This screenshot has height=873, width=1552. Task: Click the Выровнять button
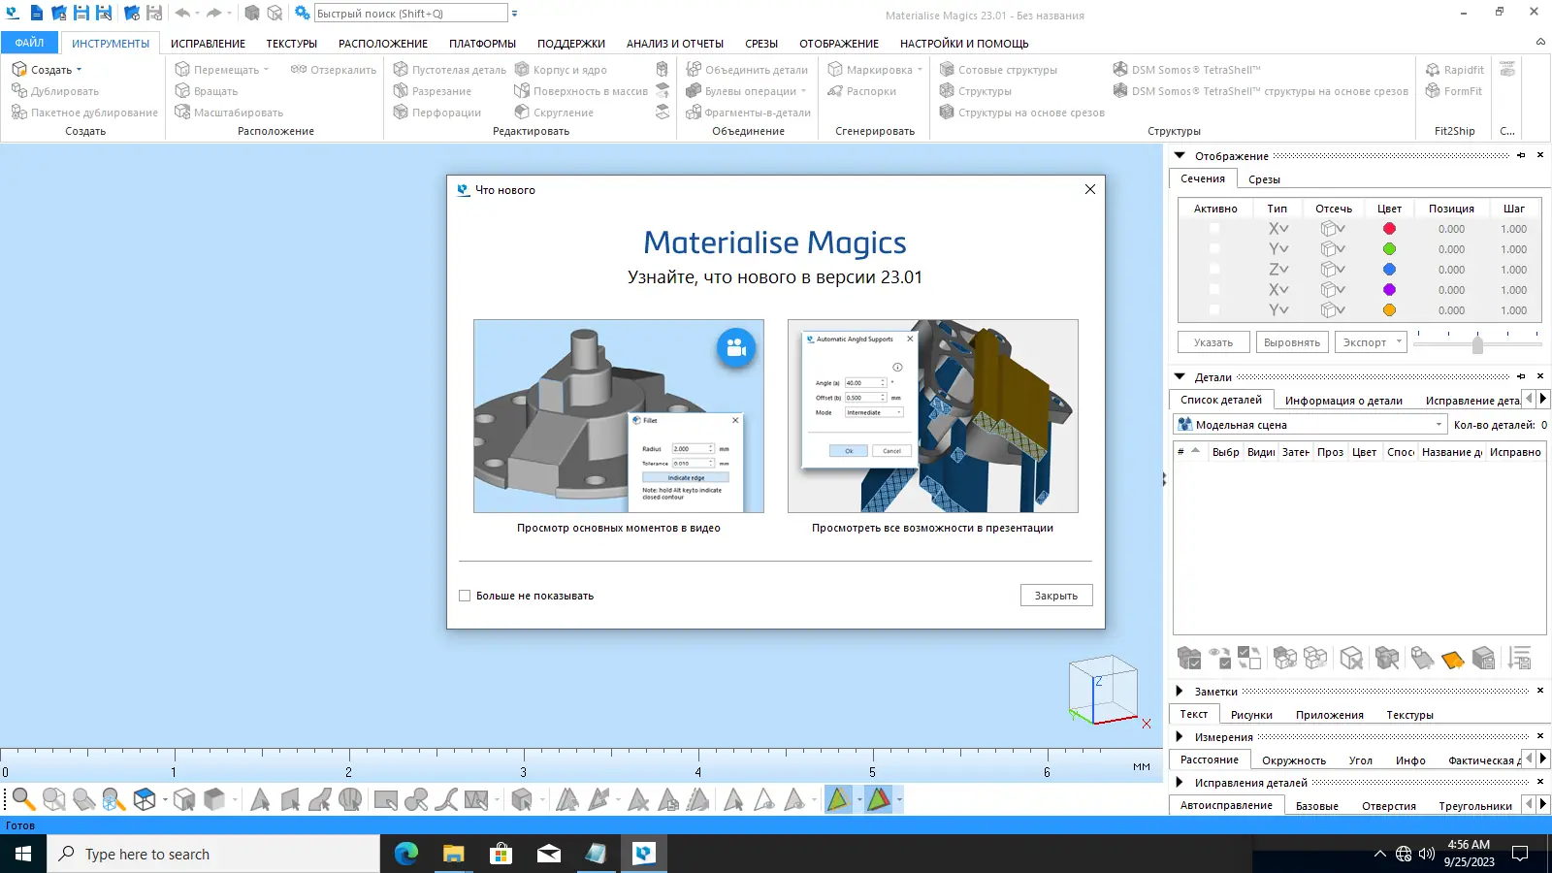point(1292,342)
